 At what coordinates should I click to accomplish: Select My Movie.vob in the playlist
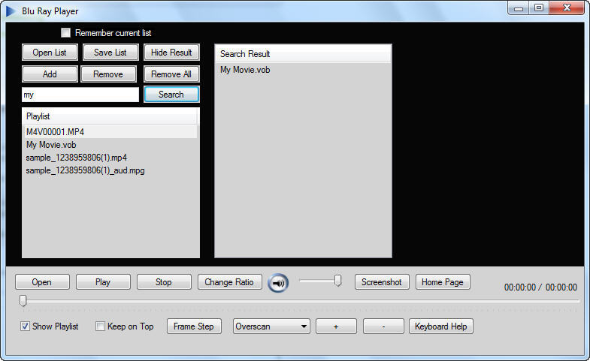tap(110, 145)
